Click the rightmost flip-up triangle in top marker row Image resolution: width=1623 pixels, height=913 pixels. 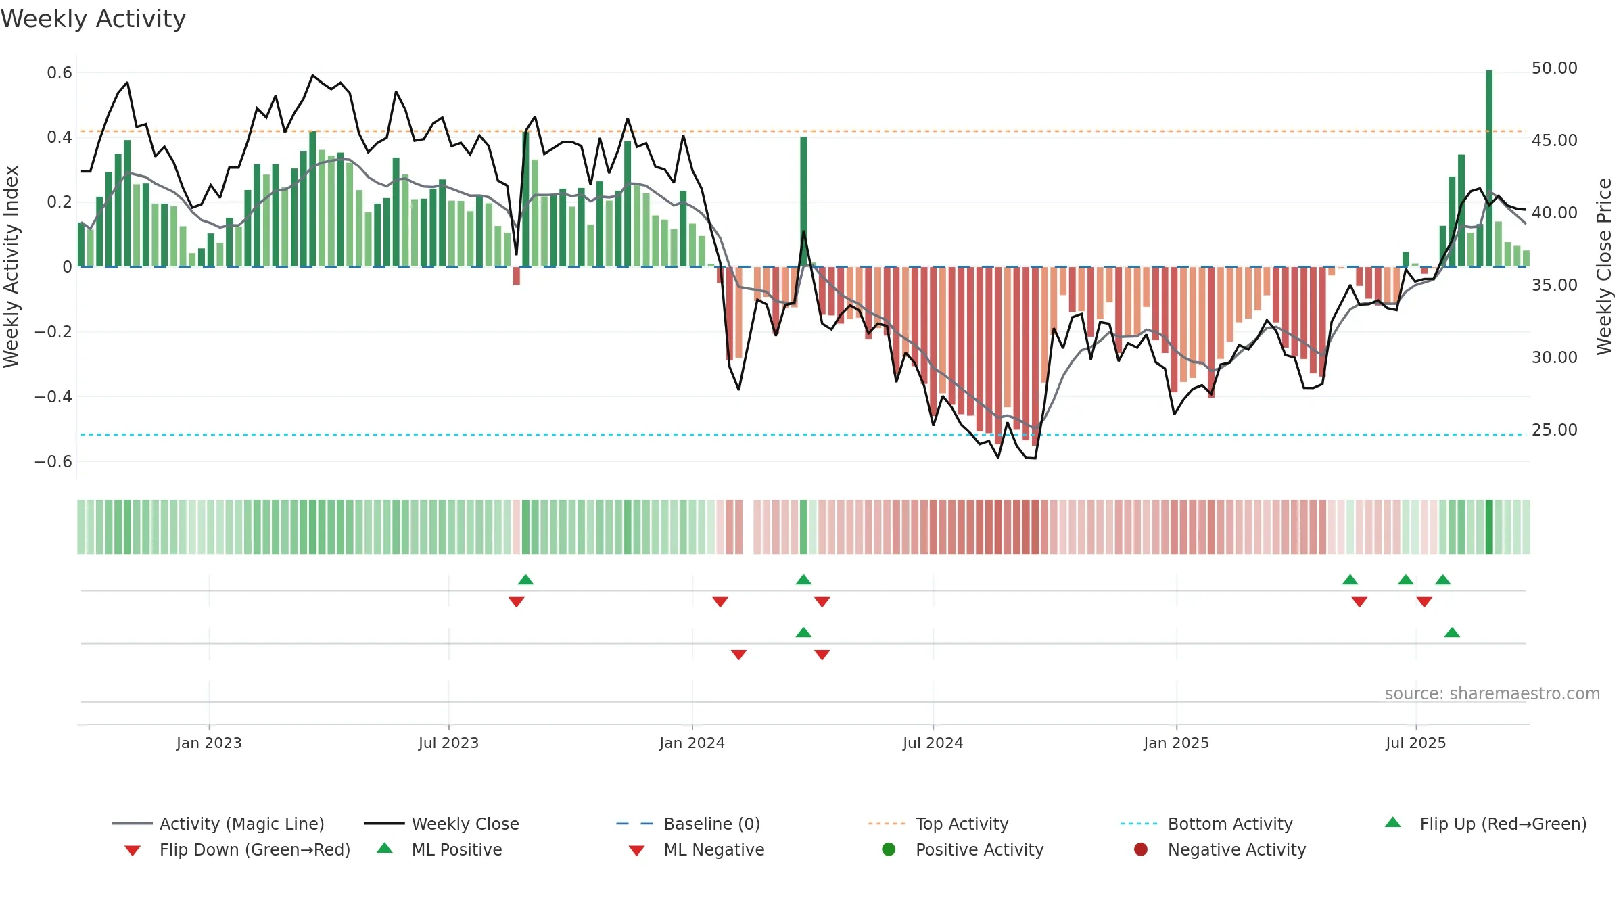1443,580
